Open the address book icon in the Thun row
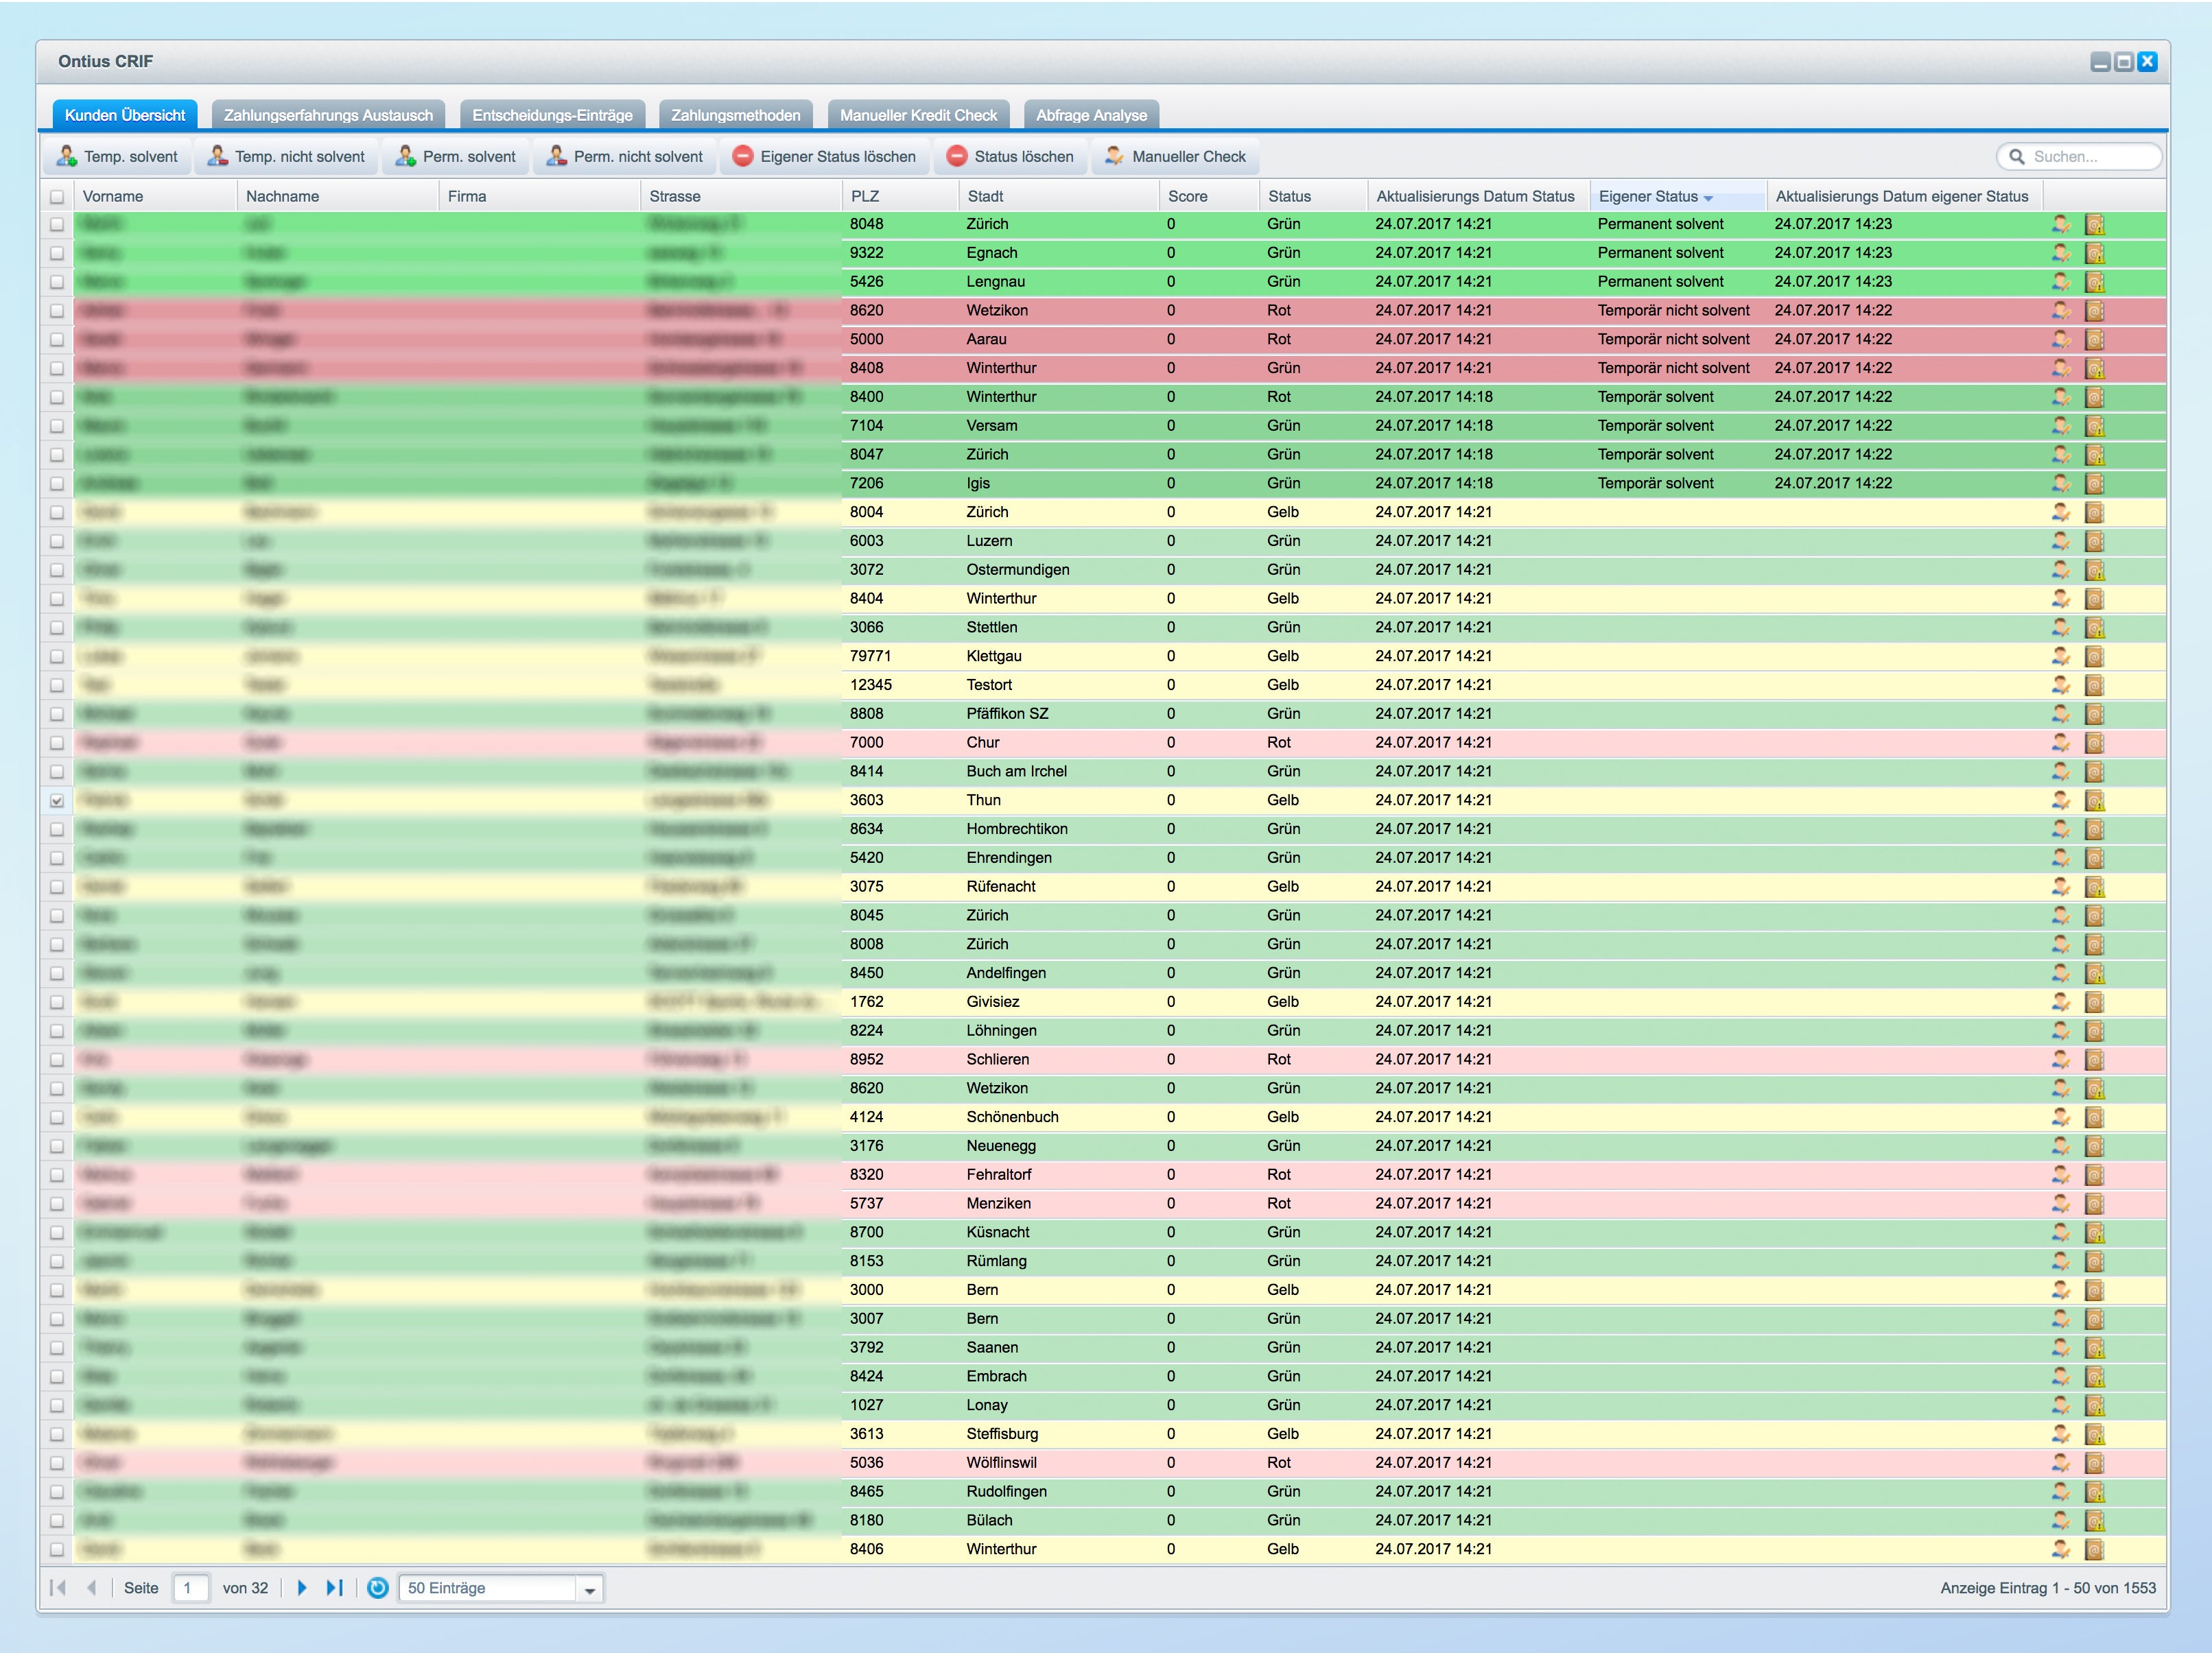Image resolution: width=2212 pixels, height=1653 pixels. [x=2095, y=800]
